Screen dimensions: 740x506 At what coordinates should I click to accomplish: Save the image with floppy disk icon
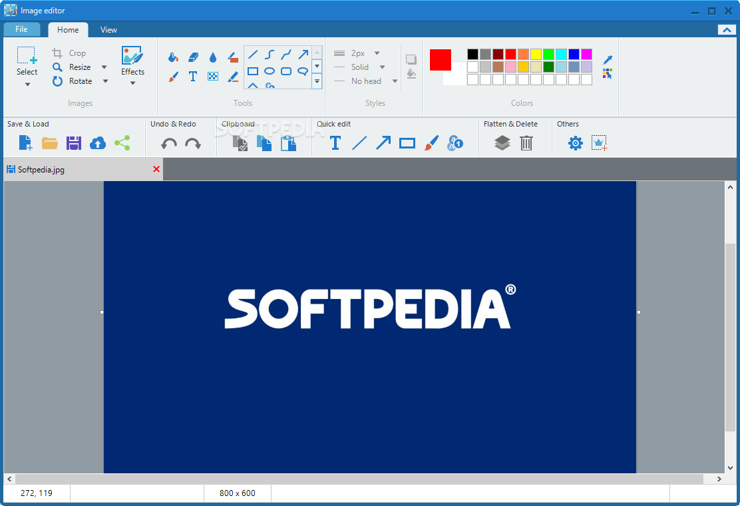pos(74,142)
